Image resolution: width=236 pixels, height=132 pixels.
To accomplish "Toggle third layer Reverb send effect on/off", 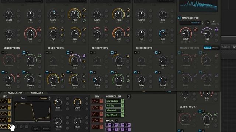I will tap(112, 72).
